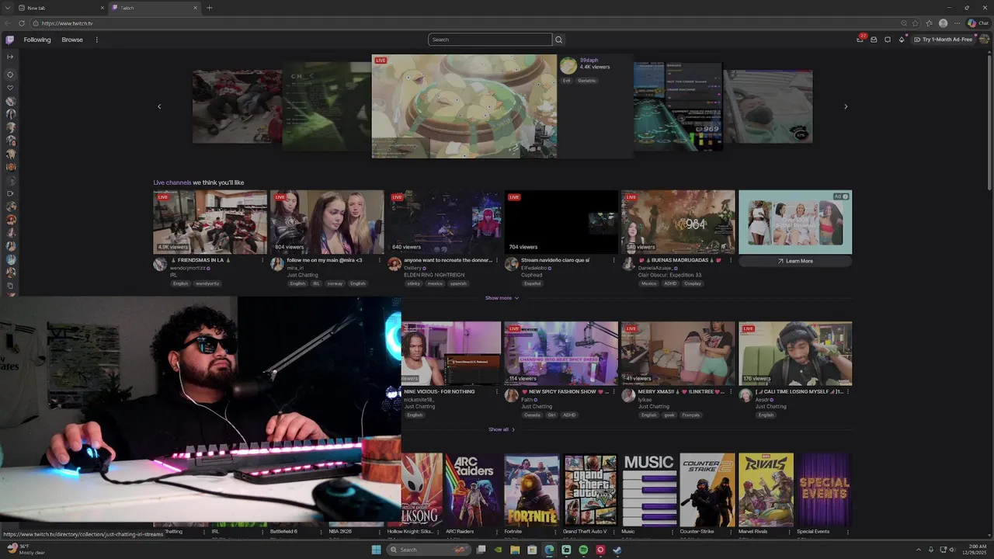
Task: Open the volume icon in system tray
Action: click(x=952, y=550)
